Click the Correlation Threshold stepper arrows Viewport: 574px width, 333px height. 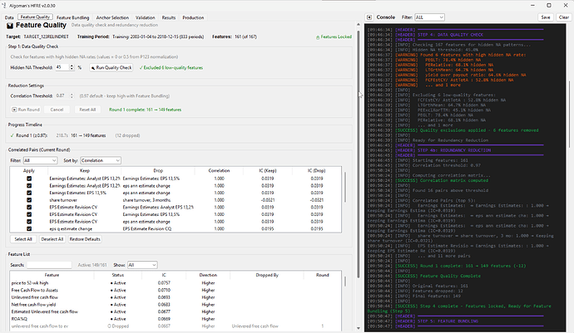tap(72, 95)
